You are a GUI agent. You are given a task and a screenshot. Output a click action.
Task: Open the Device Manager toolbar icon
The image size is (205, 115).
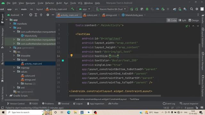point(180,9)
